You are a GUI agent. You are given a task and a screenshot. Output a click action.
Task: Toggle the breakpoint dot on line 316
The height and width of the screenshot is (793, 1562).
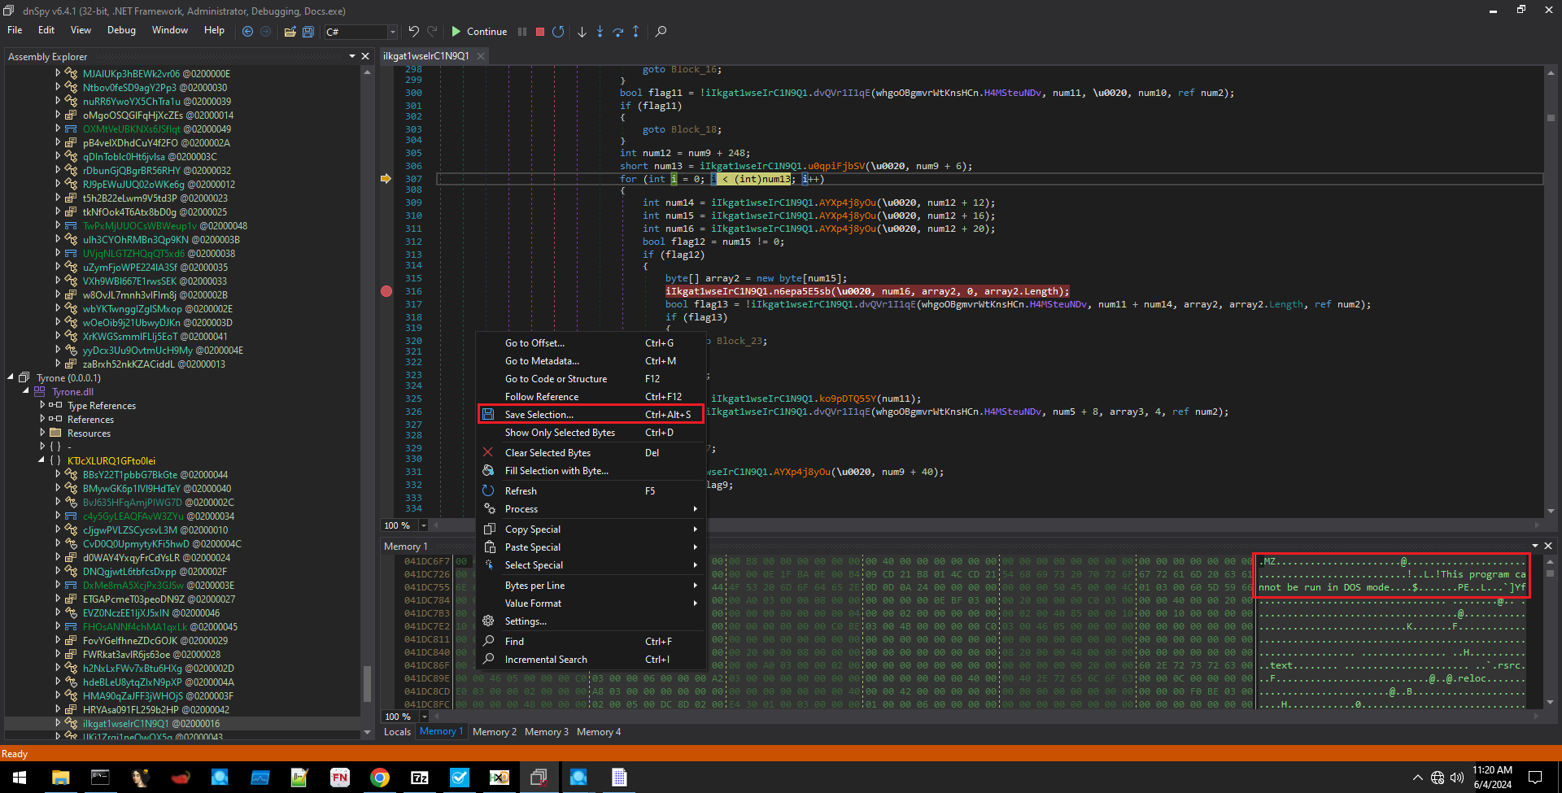[386, 290]
